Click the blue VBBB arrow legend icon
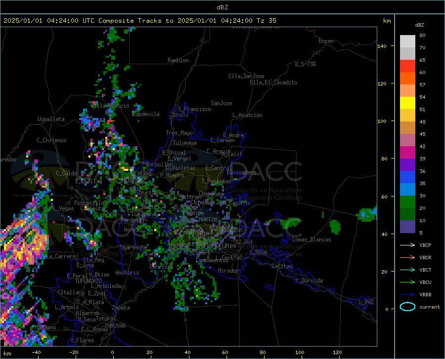Image resolution: width=445 pixels, height=359 pixels. coord(407,294)
